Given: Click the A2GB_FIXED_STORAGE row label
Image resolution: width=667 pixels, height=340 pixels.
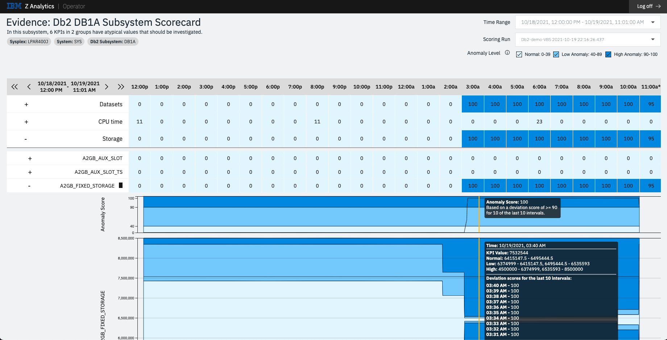Looking at the screenshot, I should coord(87,186).
